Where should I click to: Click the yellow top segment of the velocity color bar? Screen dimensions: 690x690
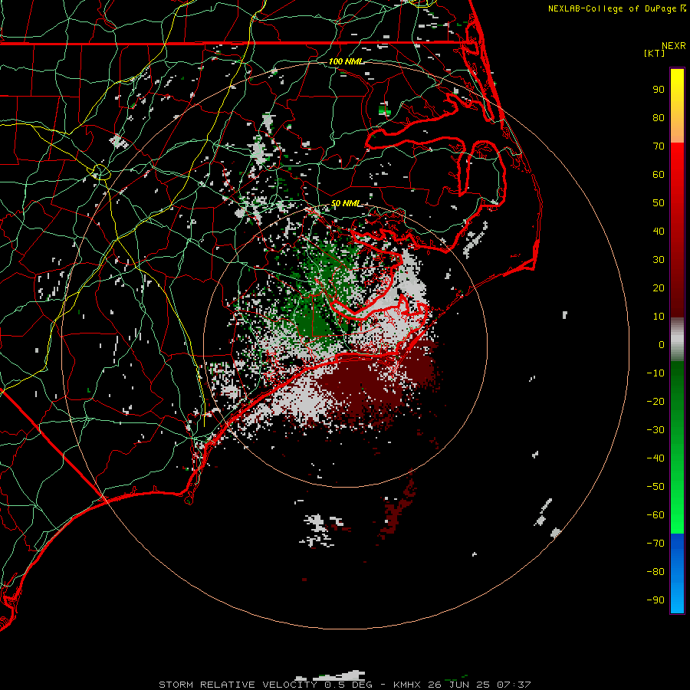[x=677, y=105]
